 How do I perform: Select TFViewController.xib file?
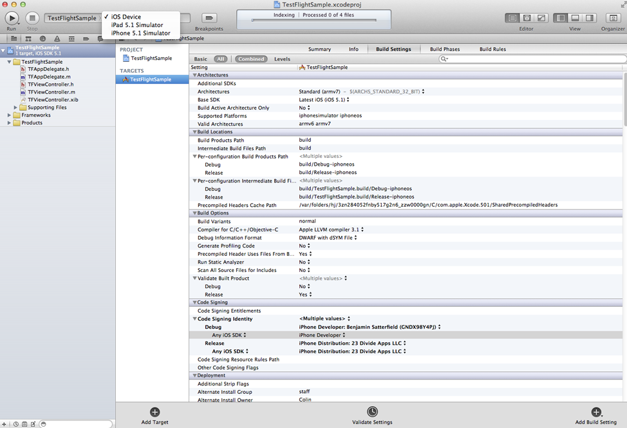pyautogui.click(x=53, y=100)
